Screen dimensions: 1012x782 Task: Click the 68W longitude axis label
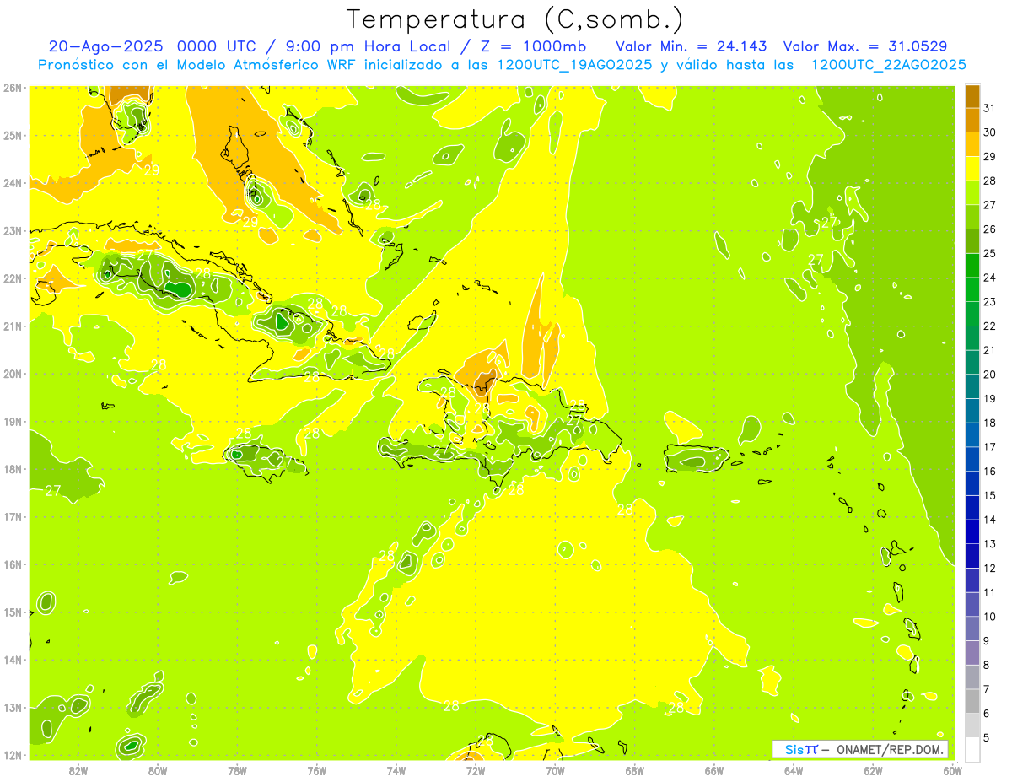coord(635,770)
